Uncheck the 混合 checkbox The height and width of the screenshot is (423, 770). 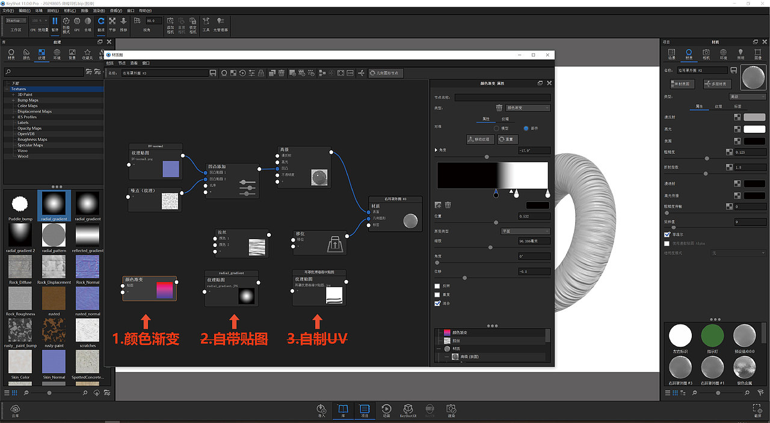(x=437, y=303)
